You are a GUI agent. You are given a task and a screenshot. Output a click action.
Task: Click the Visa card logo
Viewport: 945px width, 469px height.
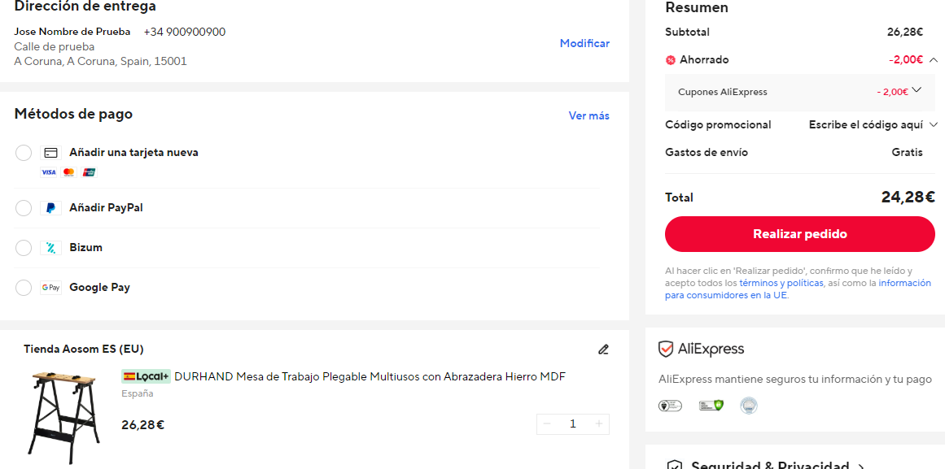point(48,172)
